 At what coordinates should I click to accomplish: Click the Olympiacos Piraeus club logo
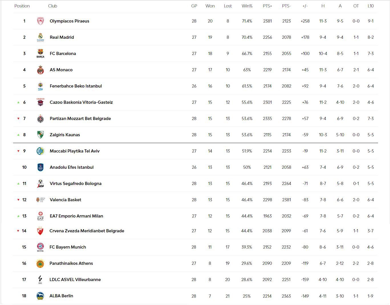40,21
